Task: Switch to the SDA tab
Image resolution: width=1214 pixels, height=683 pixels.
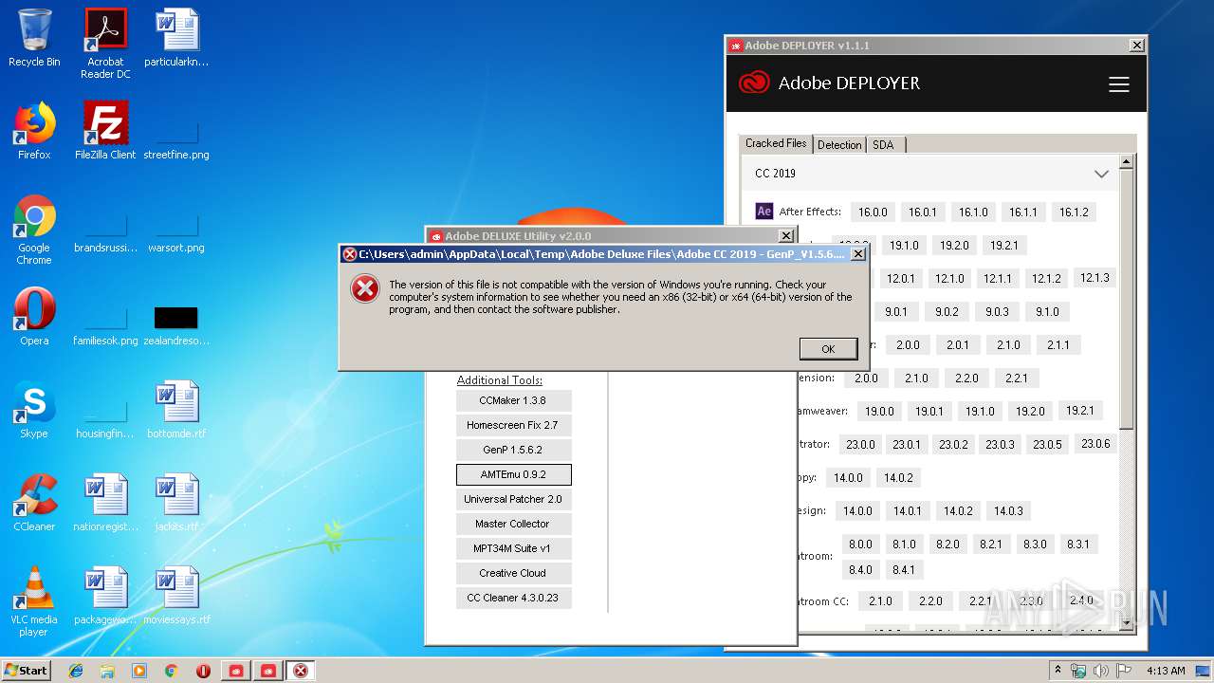Action: coord(884,145)
